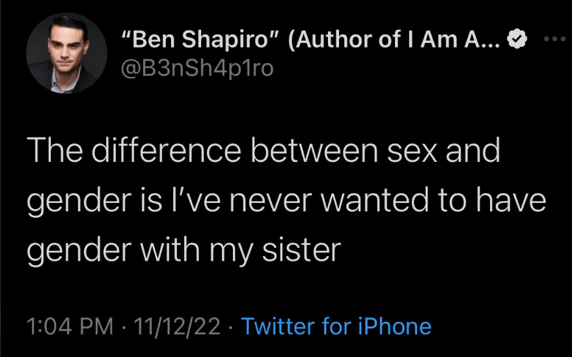Open the three-dot more options menu

tap(553, 40)
